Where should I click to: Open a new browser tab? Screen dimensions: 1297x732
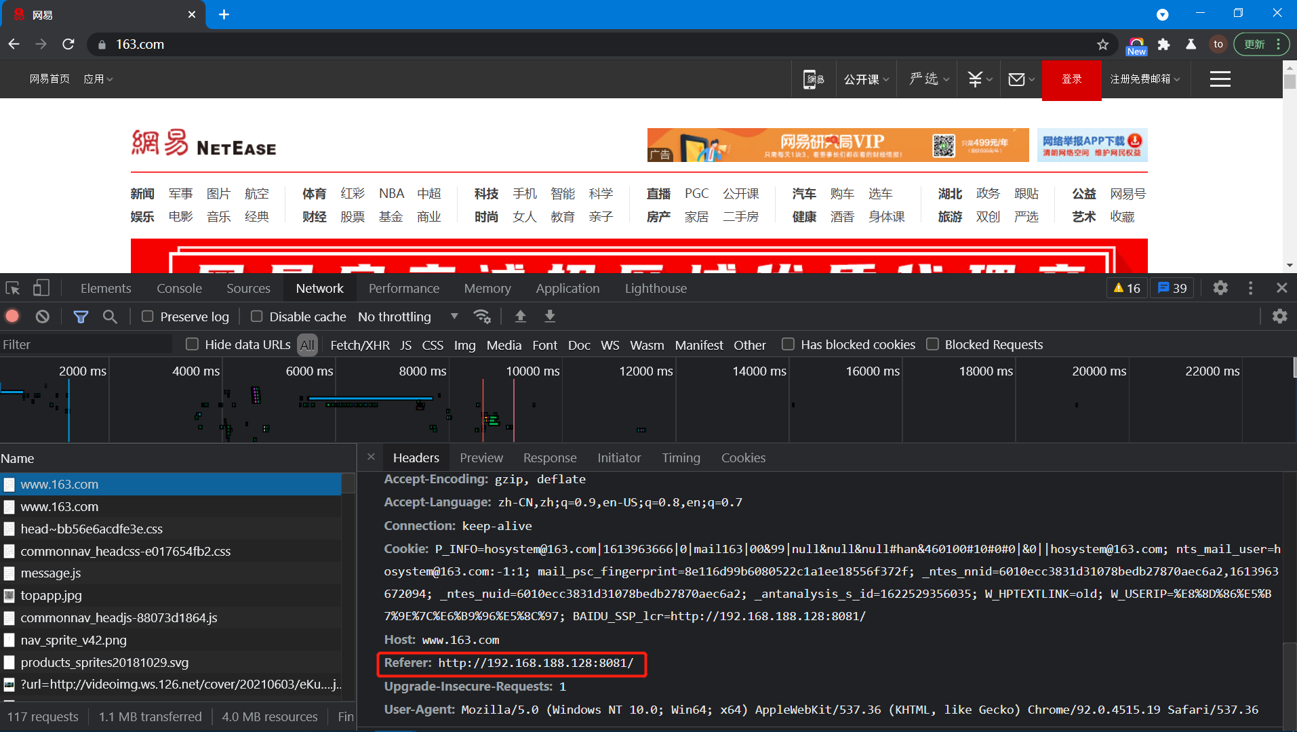tap(224, 14)
